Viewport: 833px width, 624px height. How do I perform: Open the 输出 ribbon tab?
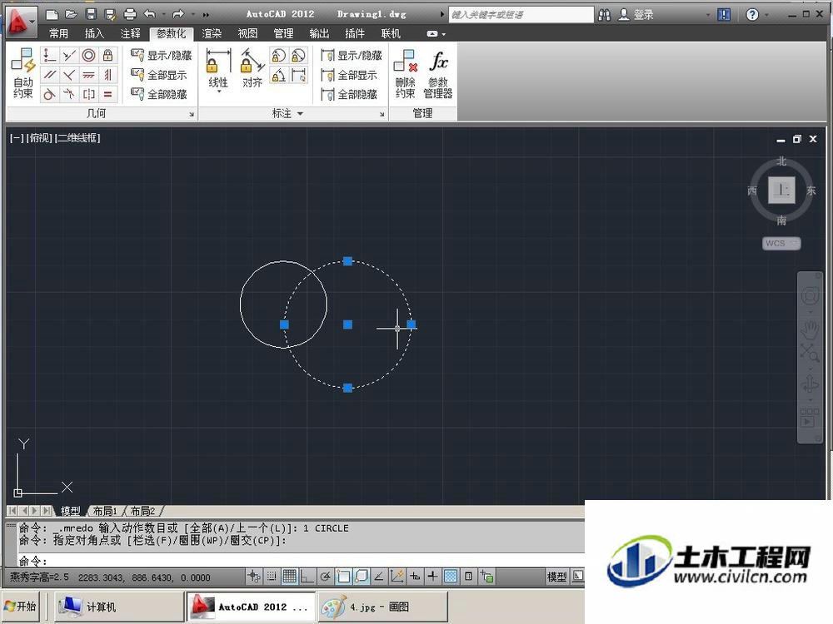click(319, 34)
